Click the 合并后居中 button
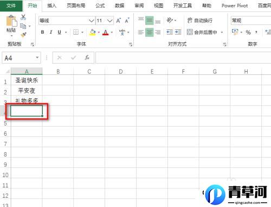Image resolution: width=271 pixels, height=207 pixels. click(x=202, y=33)
